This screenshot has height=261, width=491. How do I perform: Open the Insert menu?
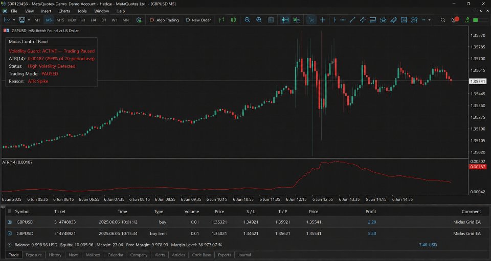point(46,11)
